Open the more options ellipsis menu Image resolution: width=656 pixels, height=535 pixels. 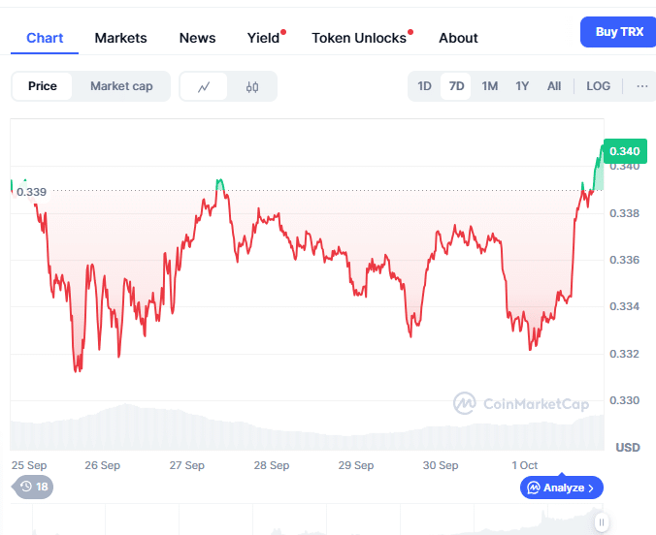641,86
